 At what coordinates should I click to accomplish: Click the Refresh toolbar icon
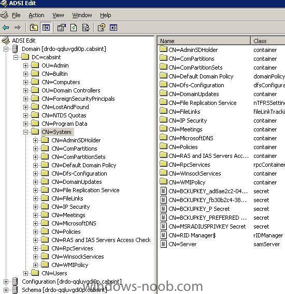[74, 28]
